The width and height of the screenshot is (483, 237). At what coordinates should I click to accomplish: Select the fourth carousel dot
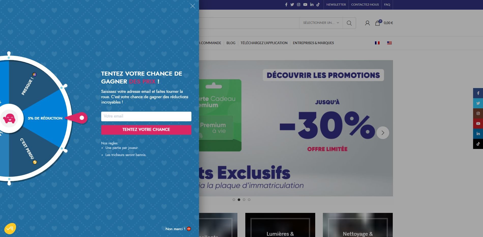click(249, 200)
